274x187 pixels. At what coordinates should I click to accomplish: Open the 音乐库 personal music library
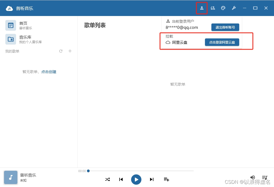click(x=39, y=39)
